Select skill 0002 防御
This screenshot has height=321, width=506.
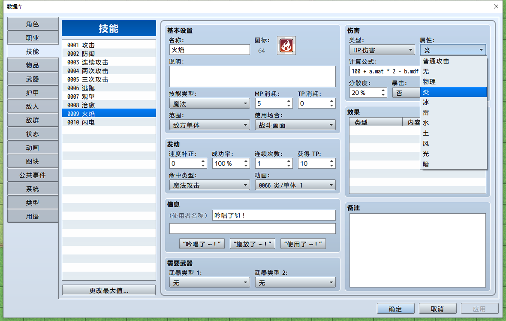pos(109,54)
